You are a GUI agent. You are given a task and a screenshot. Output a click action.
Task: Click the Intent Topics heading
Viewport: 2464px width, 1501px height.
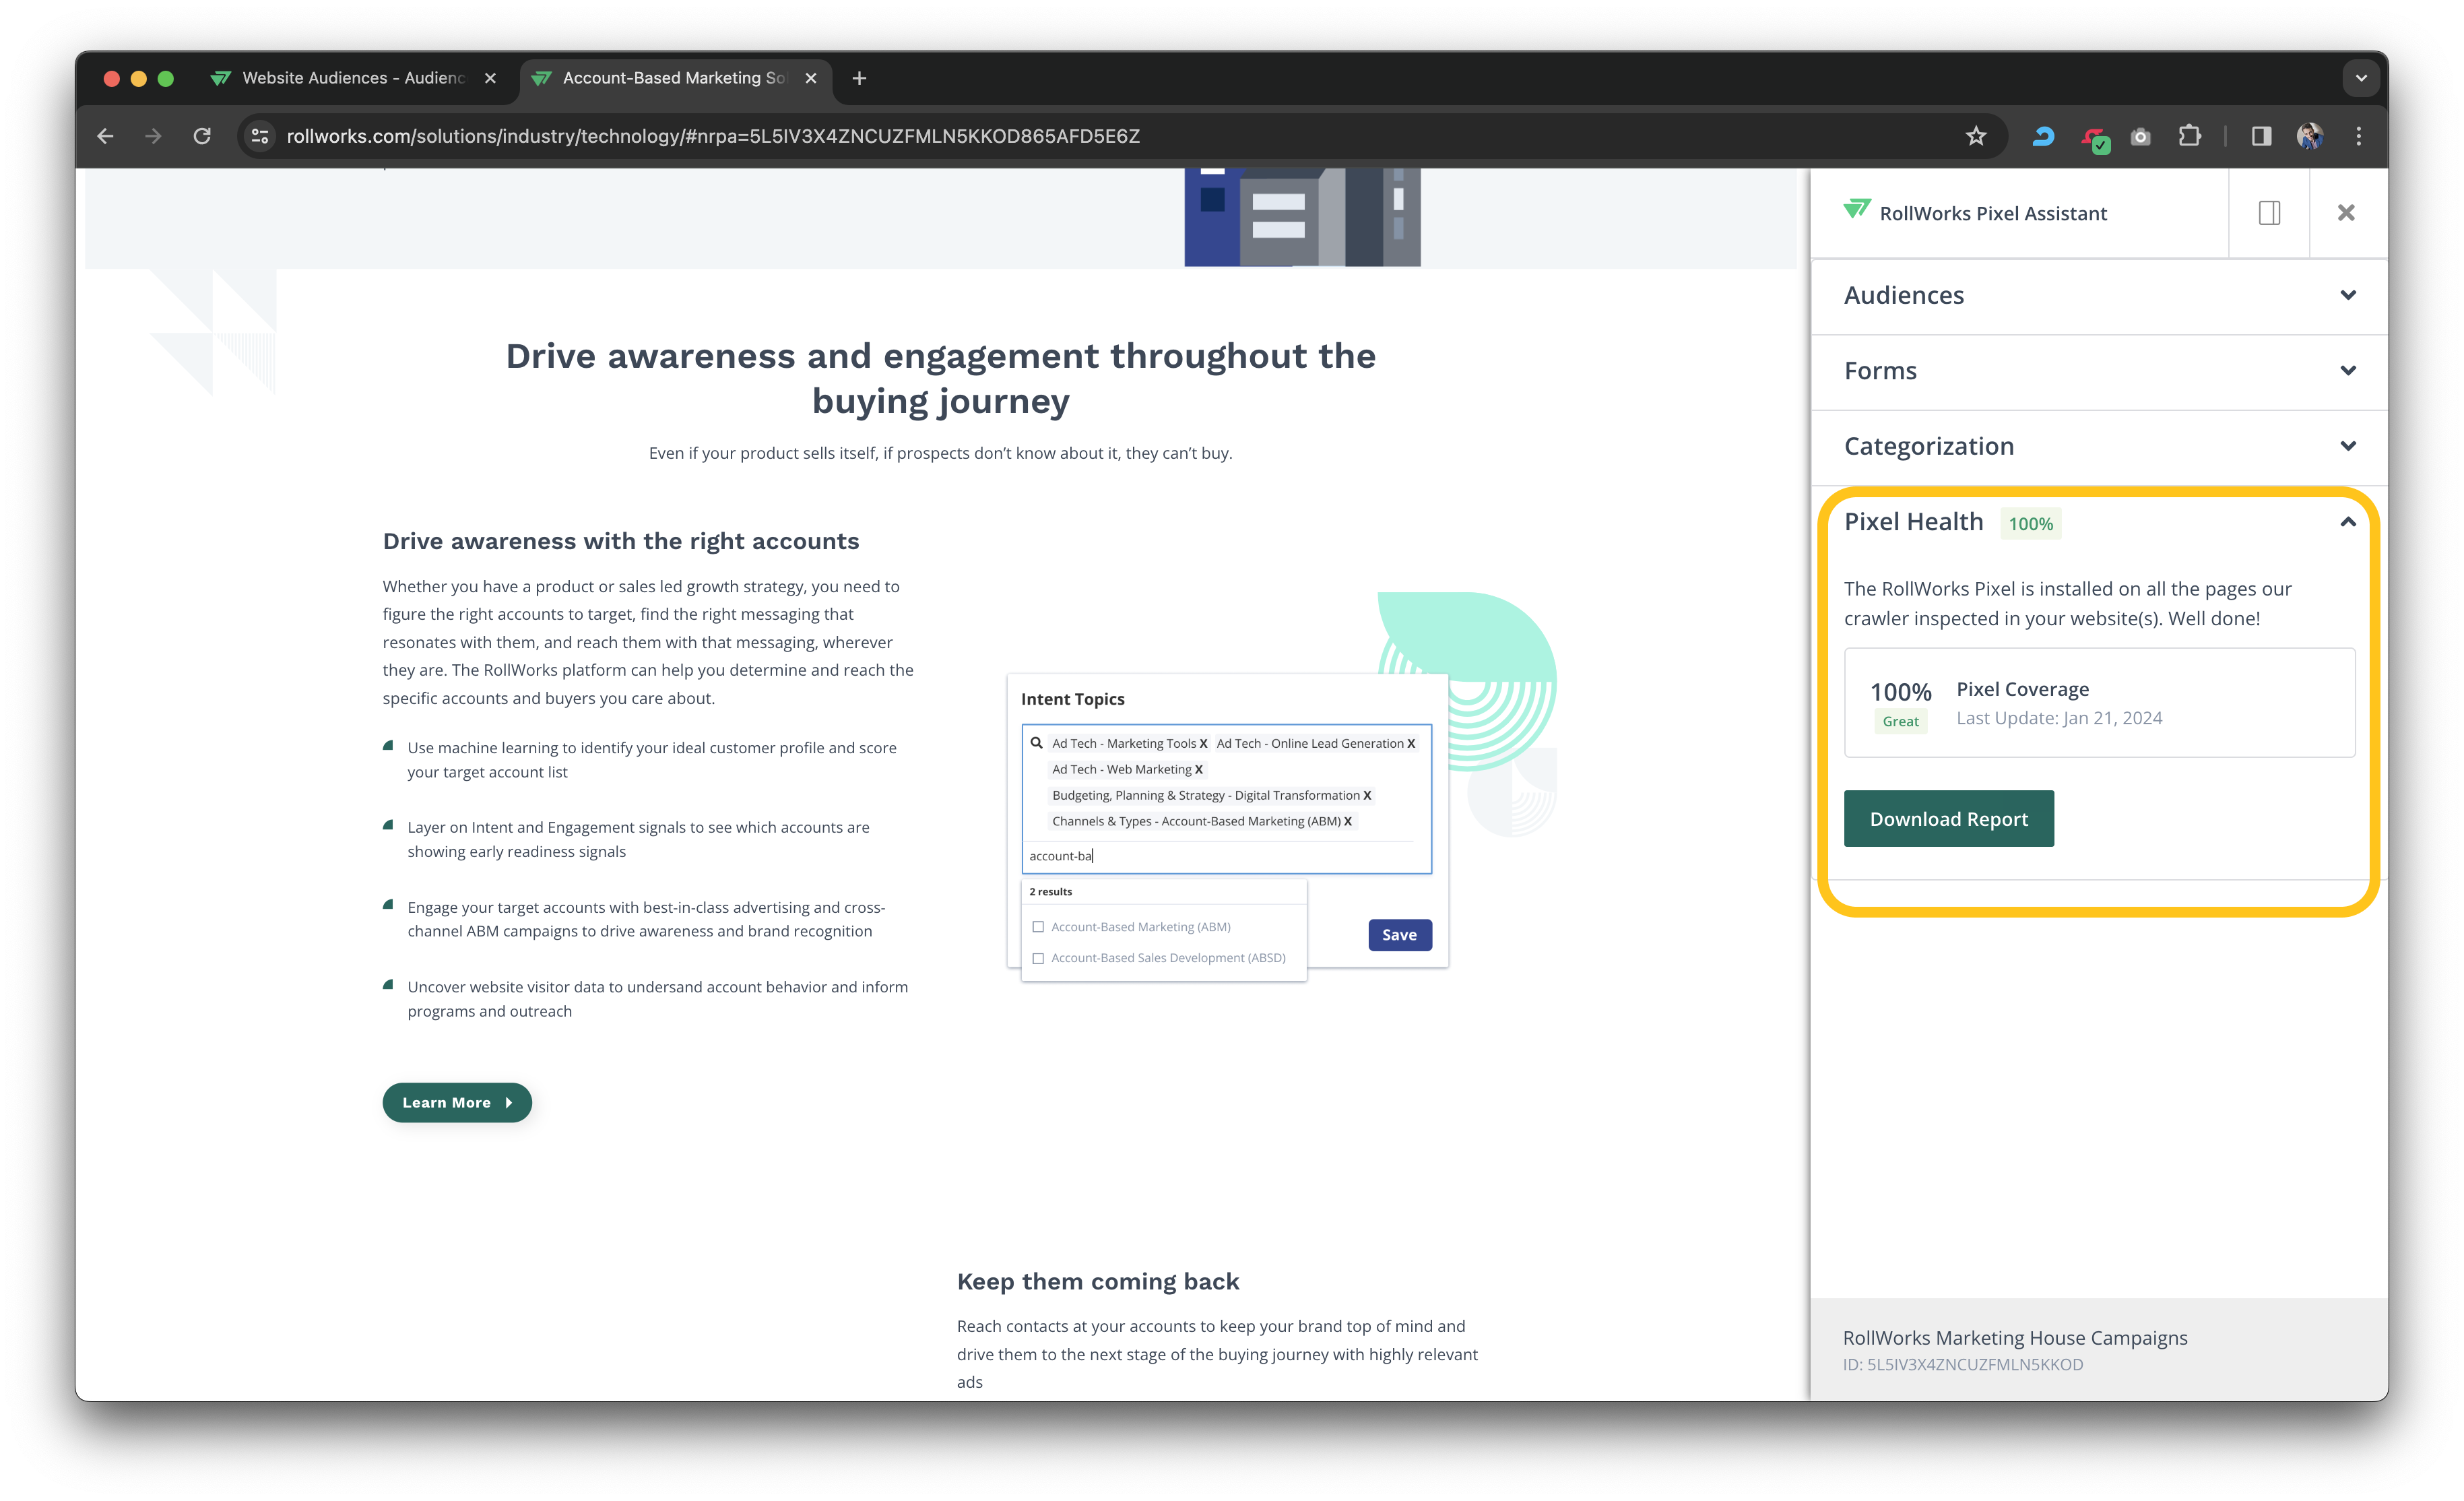coord(1072,699)
